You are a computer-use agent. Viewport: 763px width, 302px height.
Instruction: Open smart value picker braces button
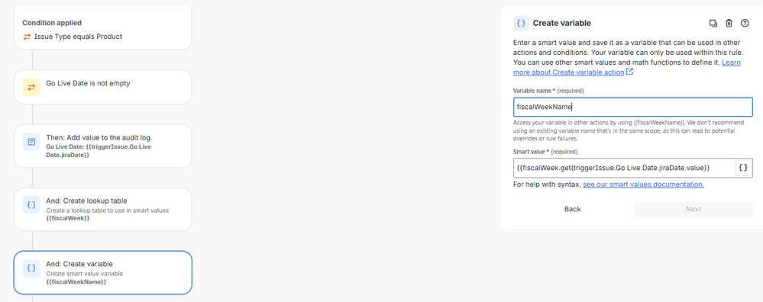coord(744,168)
